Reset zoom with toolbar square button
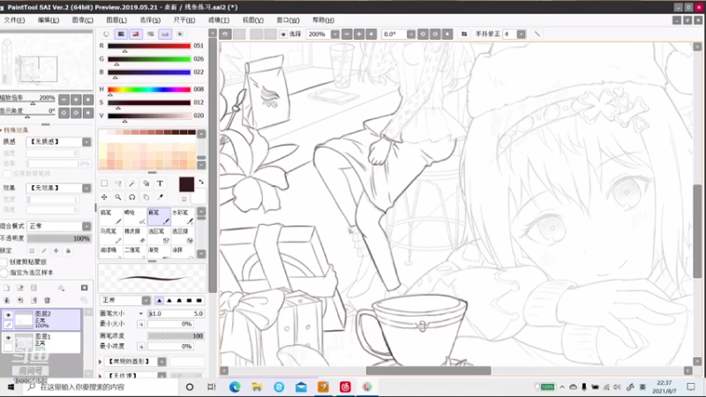 (372, 34)
